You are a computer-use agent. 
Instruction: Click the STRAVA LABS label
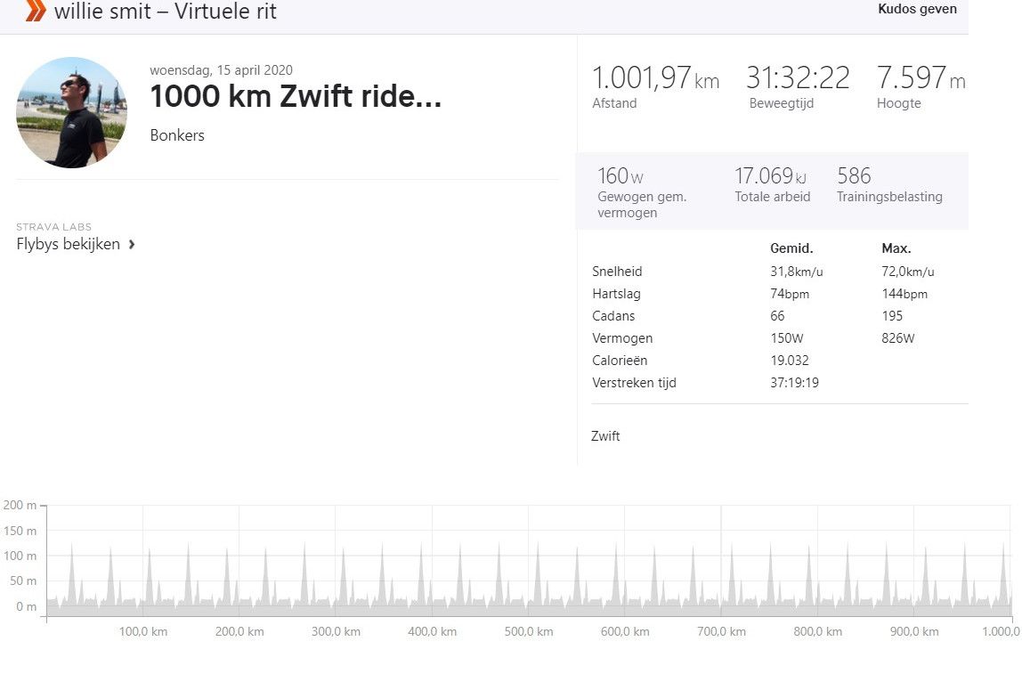(54, 227)
